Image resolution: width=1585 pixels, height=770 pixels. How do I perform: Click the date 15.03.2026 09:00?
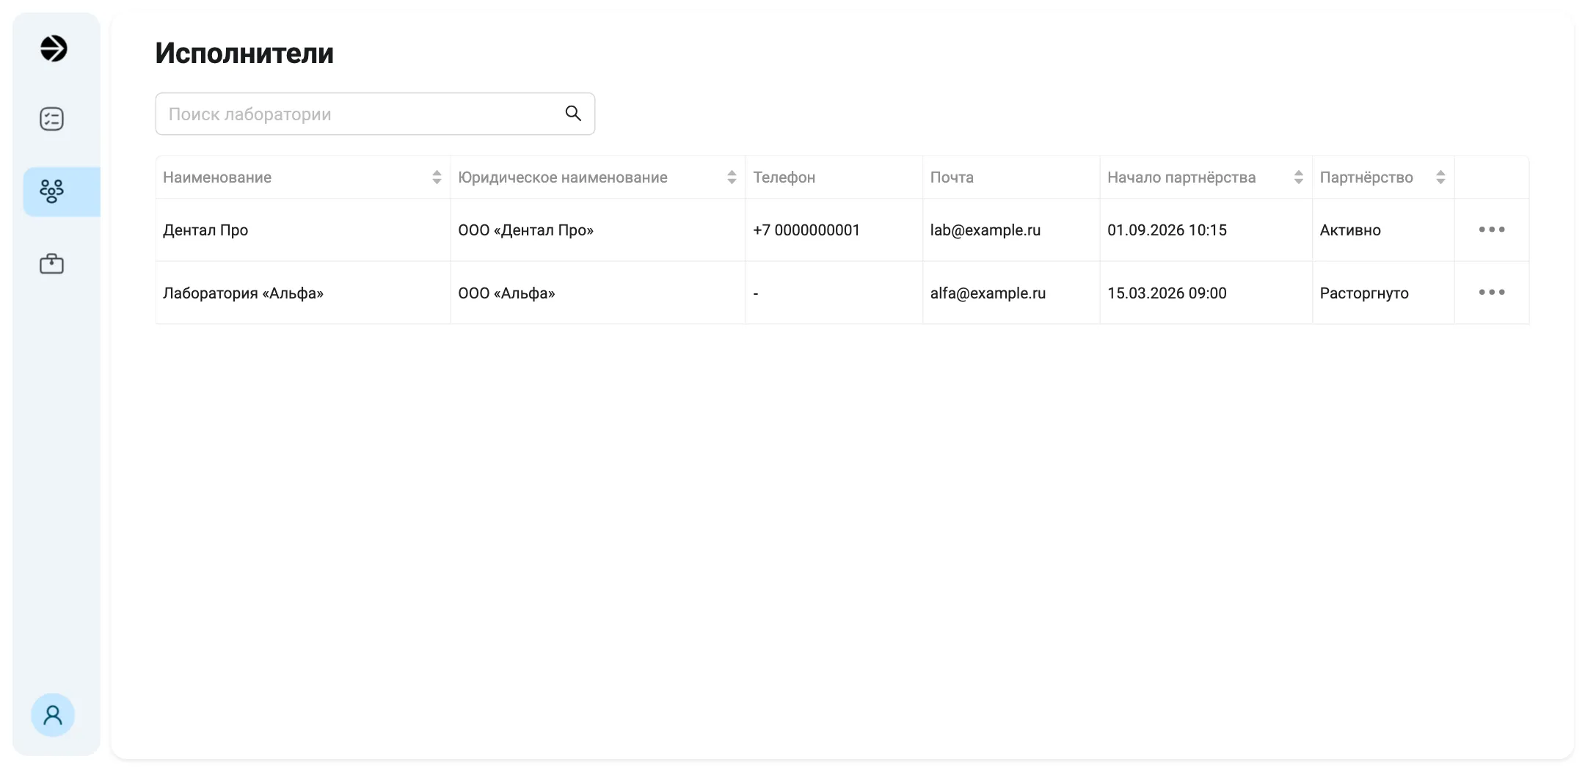pos(1167,293)
